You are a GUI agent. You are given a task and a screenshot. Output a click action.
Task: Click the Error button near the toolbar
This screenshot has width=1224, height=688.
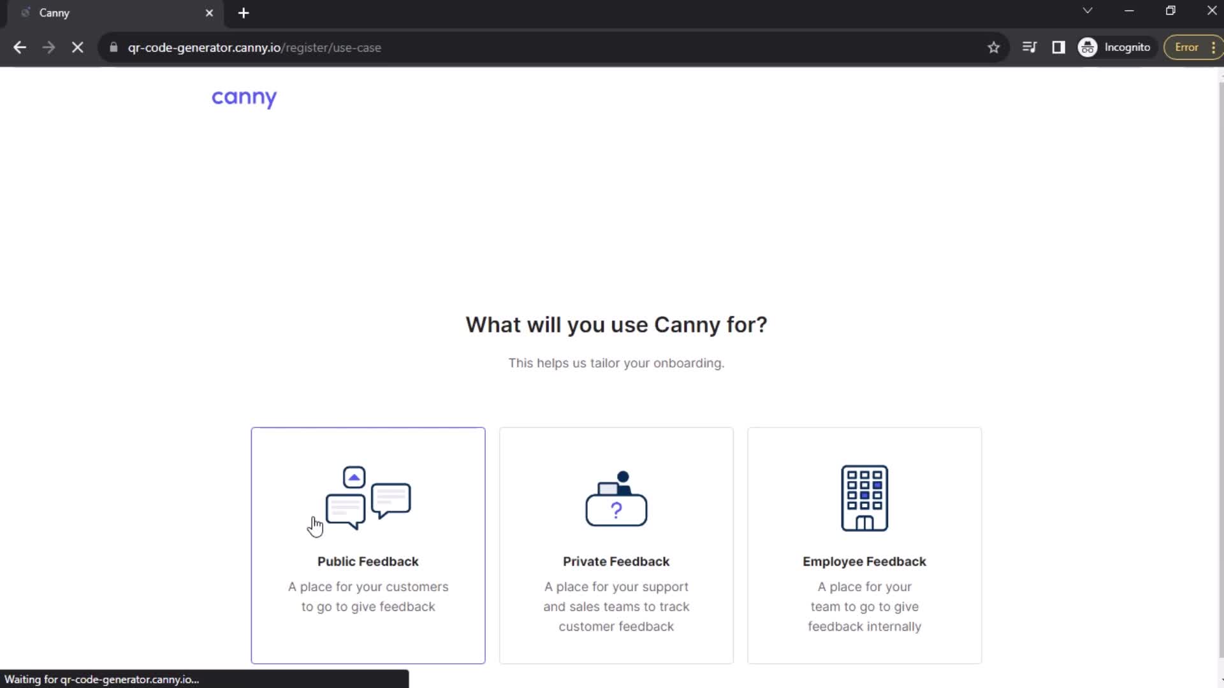point(1186,47)
